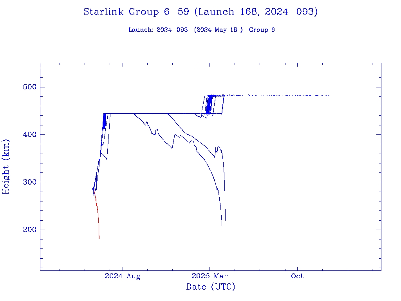Select the 300 tick label on y-axis
The width and height of the screenshot is (401, 301).
[28, 182]
